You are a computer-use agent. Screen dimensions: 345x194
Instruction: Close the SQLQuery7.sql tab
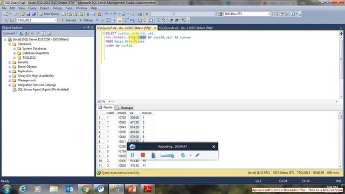coord(155,28)
